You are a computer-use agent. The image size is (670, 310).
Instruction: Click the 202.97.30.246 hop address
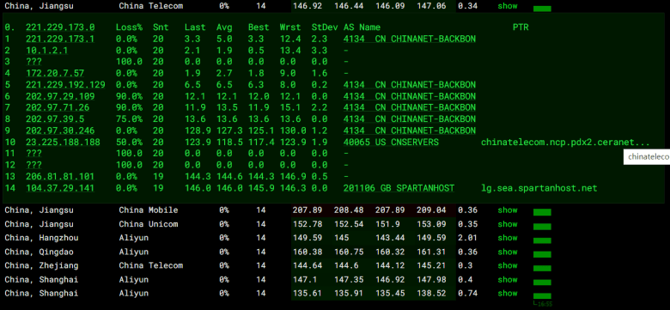point(60,131)
